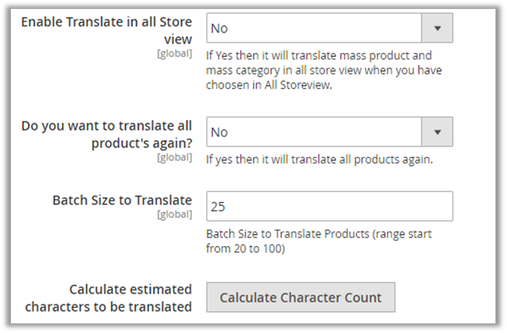This screenshot has height=333, width=507.
Task: Click the 'No' value in Enable Translate select
Action: coord(219,28)
